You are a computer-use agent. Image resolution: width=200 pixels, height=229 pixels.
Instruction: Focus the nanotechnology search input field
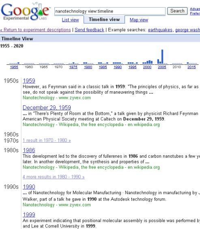tap(110, 11)
